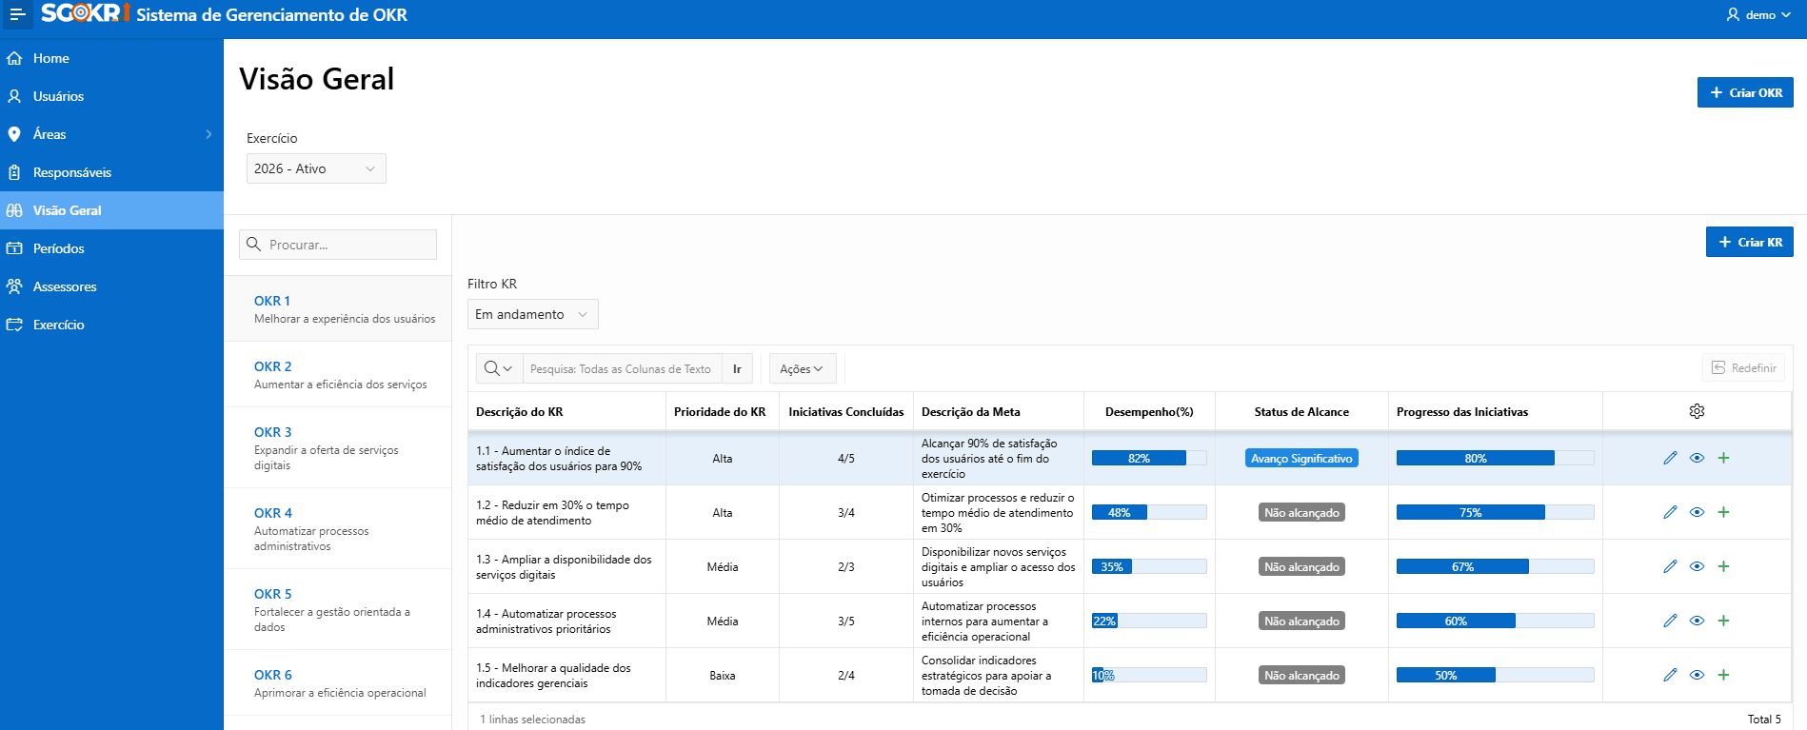1807x730 pixels.
Task: View KR 1.2 with eye icon
Action: point(1697,512)
